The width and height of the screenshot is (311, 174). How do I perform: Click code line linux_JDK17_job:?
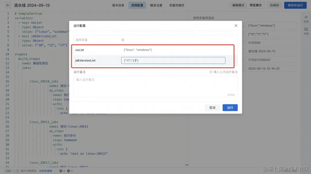44,163
